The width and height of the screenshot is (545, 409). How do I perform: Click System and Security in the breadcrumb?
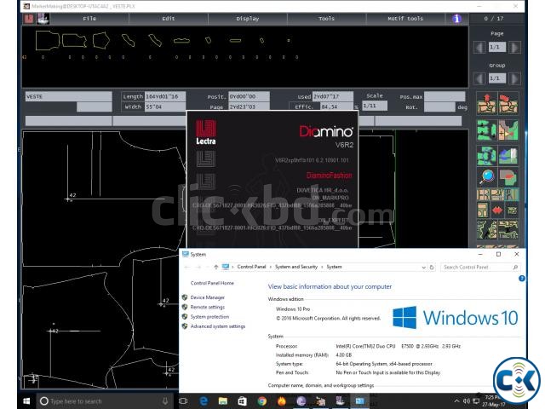296,267
